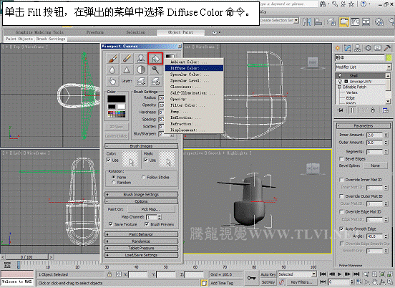This screenshot has height=288, width=395.
Task: Click the Pick Map... button
Action: 151,209
